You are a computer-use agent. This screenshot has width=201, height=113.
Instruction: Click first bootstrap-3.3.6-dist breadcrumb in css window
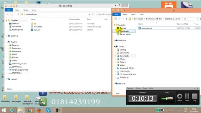pyautogui.click(x=154, y=19)
